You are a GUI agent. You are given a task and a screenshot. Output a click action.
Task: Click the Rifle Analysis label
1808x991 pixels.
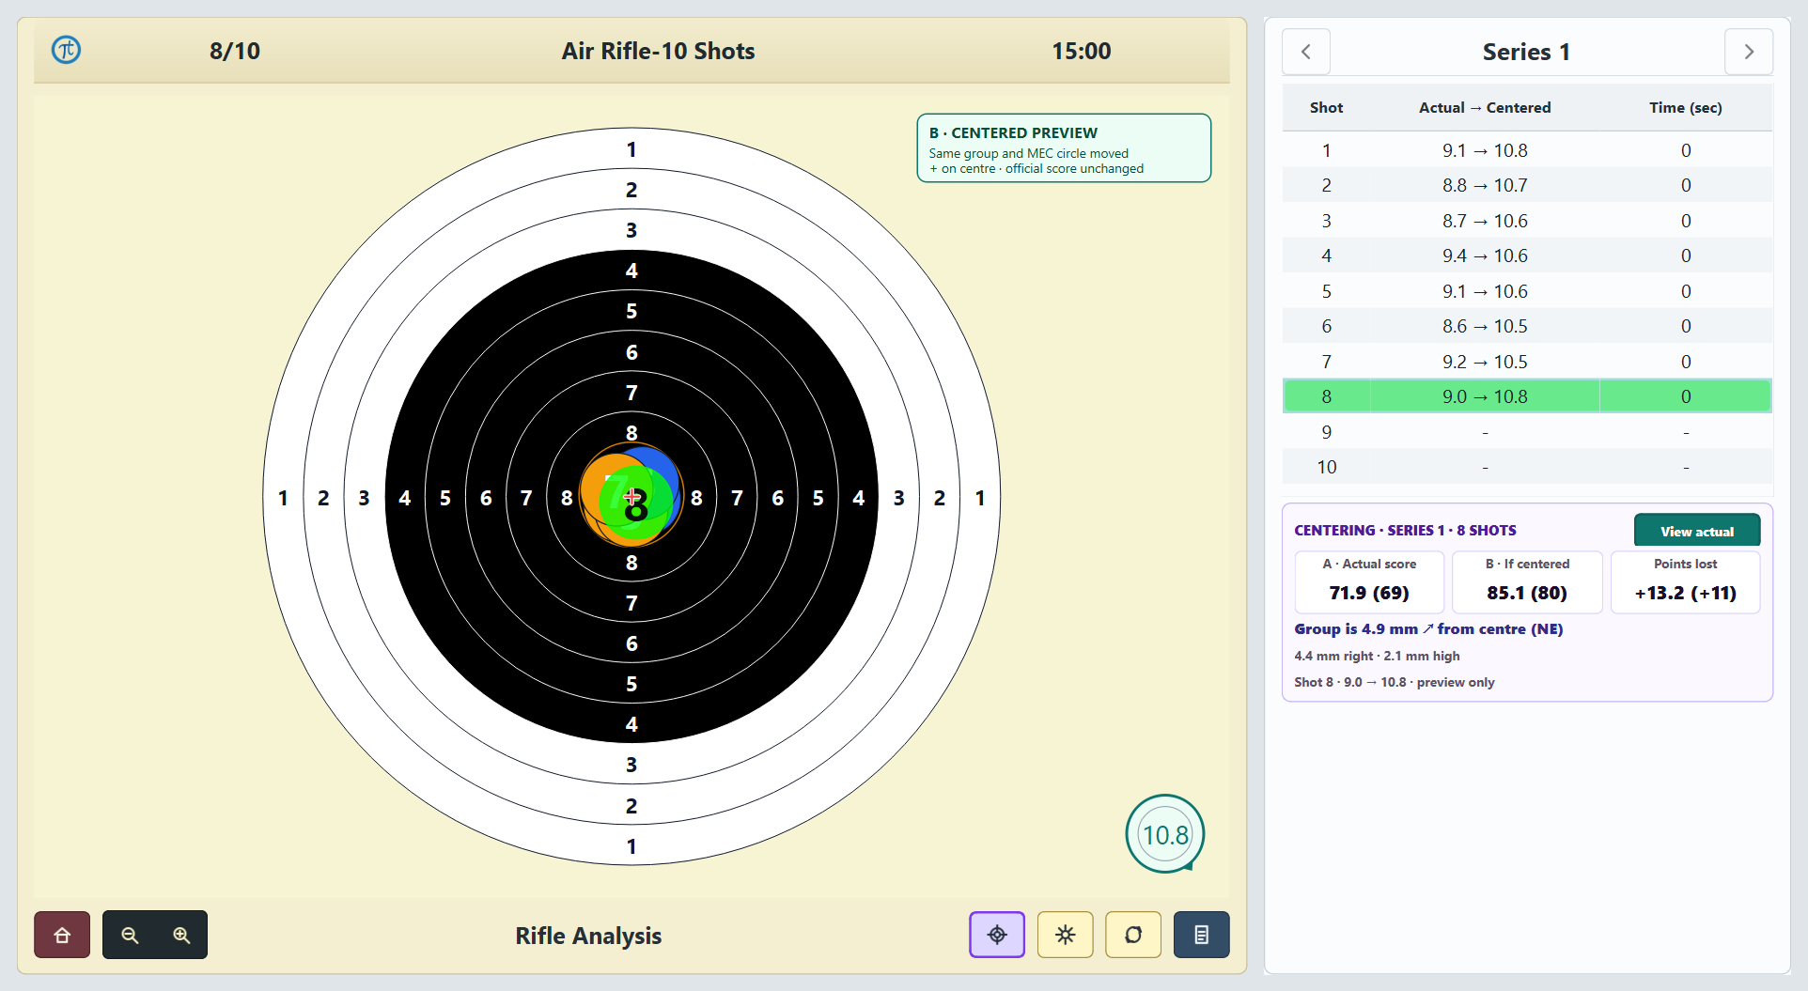point(588,936)
